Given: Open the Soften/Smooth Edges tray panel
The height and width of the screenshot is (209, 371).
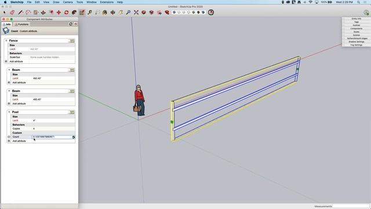Looking at the screenshot, I should click(357, 38).
